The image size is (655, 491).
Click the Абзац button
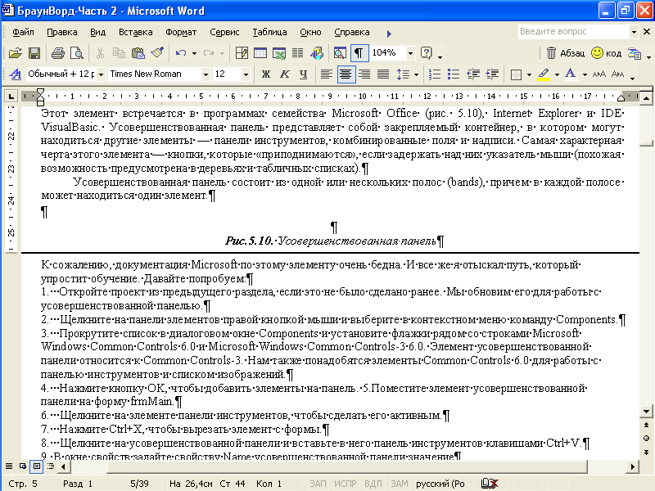[566, 53]
